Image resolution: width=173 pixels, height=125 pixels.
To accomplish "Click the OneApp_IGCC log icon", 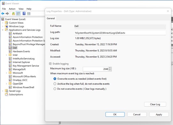I will [10, 80].
